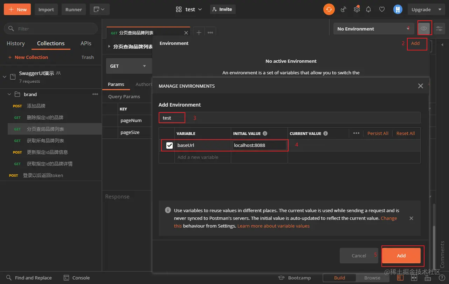Click the Initial Value info icon
449x284 pixels.
(265, 134)
